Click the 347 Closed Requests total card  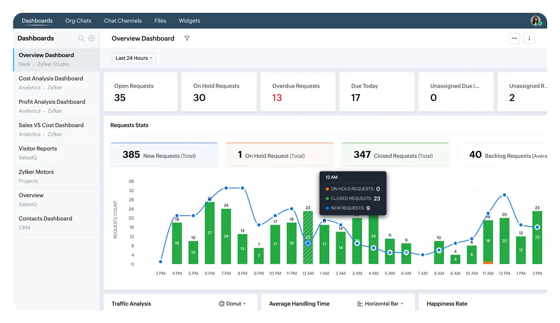[x=395, y=155]
